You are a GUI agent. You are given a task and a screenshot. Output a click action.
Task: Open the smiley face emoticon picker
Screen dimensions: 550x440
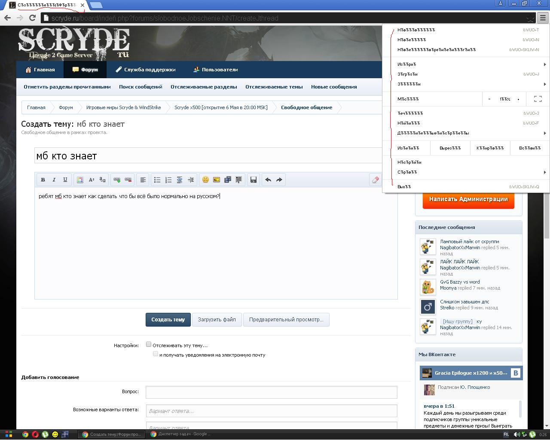pyautogui.click(x=205, y=180)
